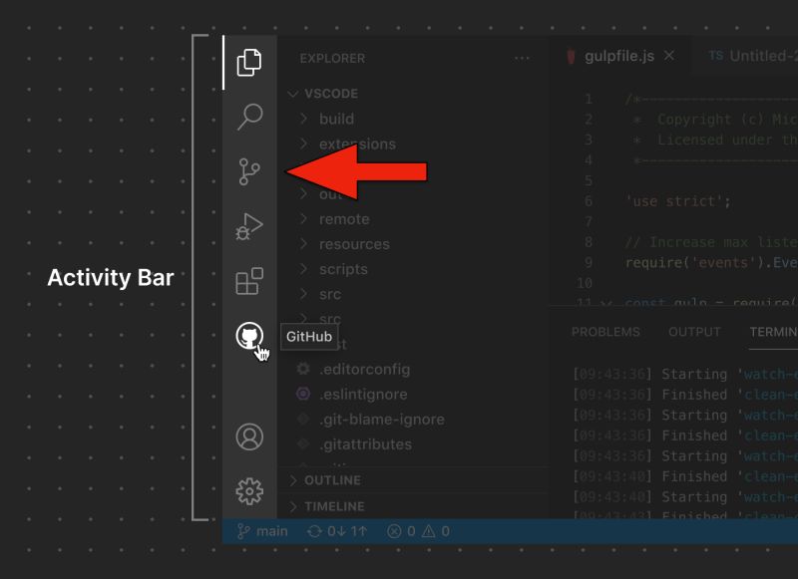
Task: Click the 'use strict' code line
Action: tap(678, 201)
